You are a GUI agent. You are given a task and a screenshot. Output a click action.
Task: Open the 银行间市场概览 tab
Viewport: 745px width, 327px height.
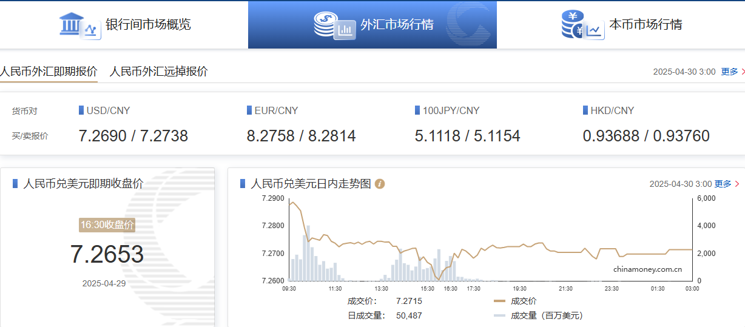[x=124, y=25]
